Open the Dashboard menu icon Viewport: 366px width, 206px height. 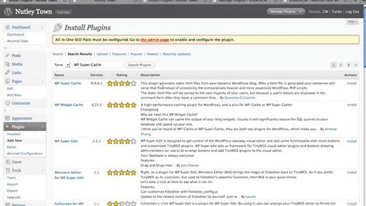tap(7, 27)
